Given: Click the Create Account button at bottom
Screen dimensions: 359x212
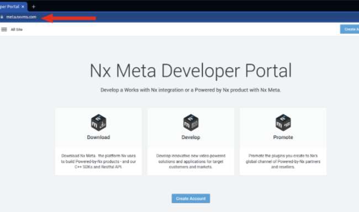Looking at the screenshot, I should tap(191, 199).
